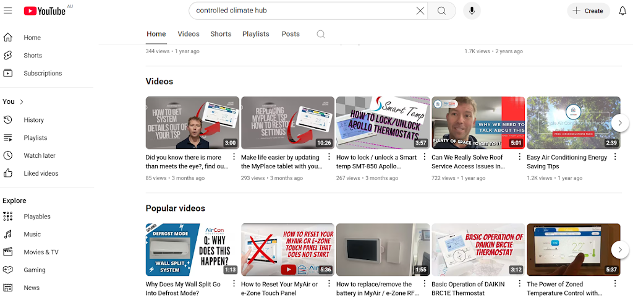633x300 pixels.
Task: Open Shorts in the sidebar
Action: click(x=33, y=56)
